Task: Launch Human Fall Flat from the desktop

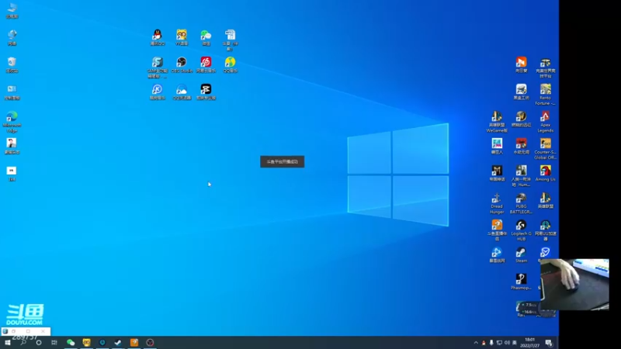Action: (x=521, y=176)
